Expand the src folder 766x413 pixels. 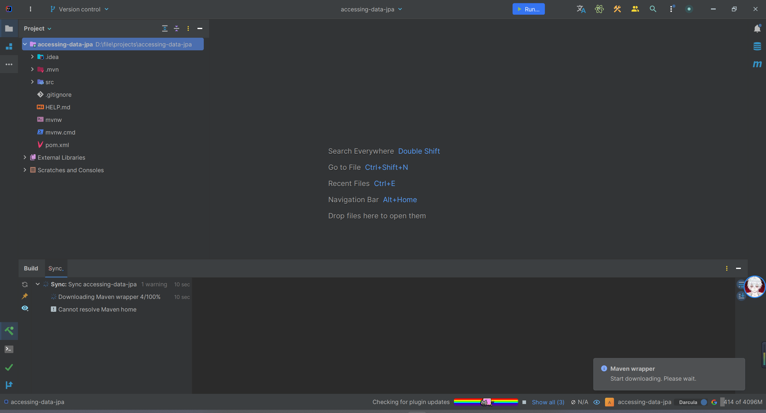(32, 82)
